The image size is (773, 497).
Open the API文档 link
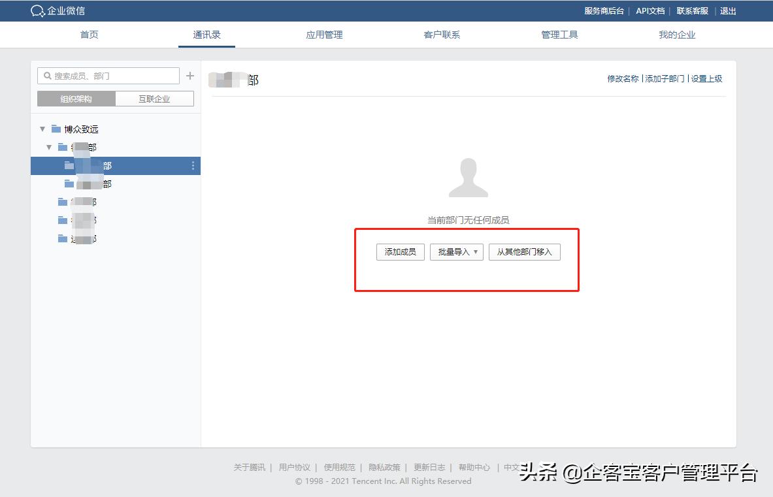[x=650, y=10]
